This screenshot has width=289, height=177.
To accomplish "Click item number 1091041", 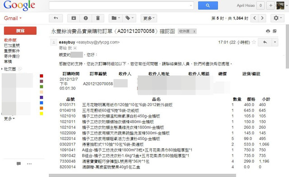I will click(67, 150).
